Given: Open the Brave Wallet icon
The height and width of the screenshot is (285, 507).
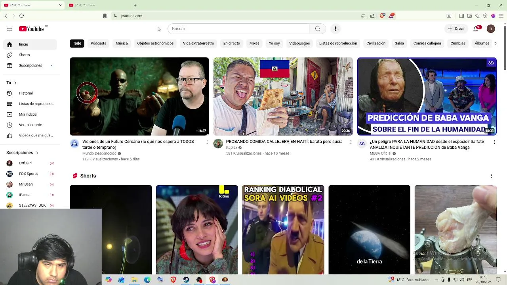Looking at the screenshot, I should [x=469, y=16].
